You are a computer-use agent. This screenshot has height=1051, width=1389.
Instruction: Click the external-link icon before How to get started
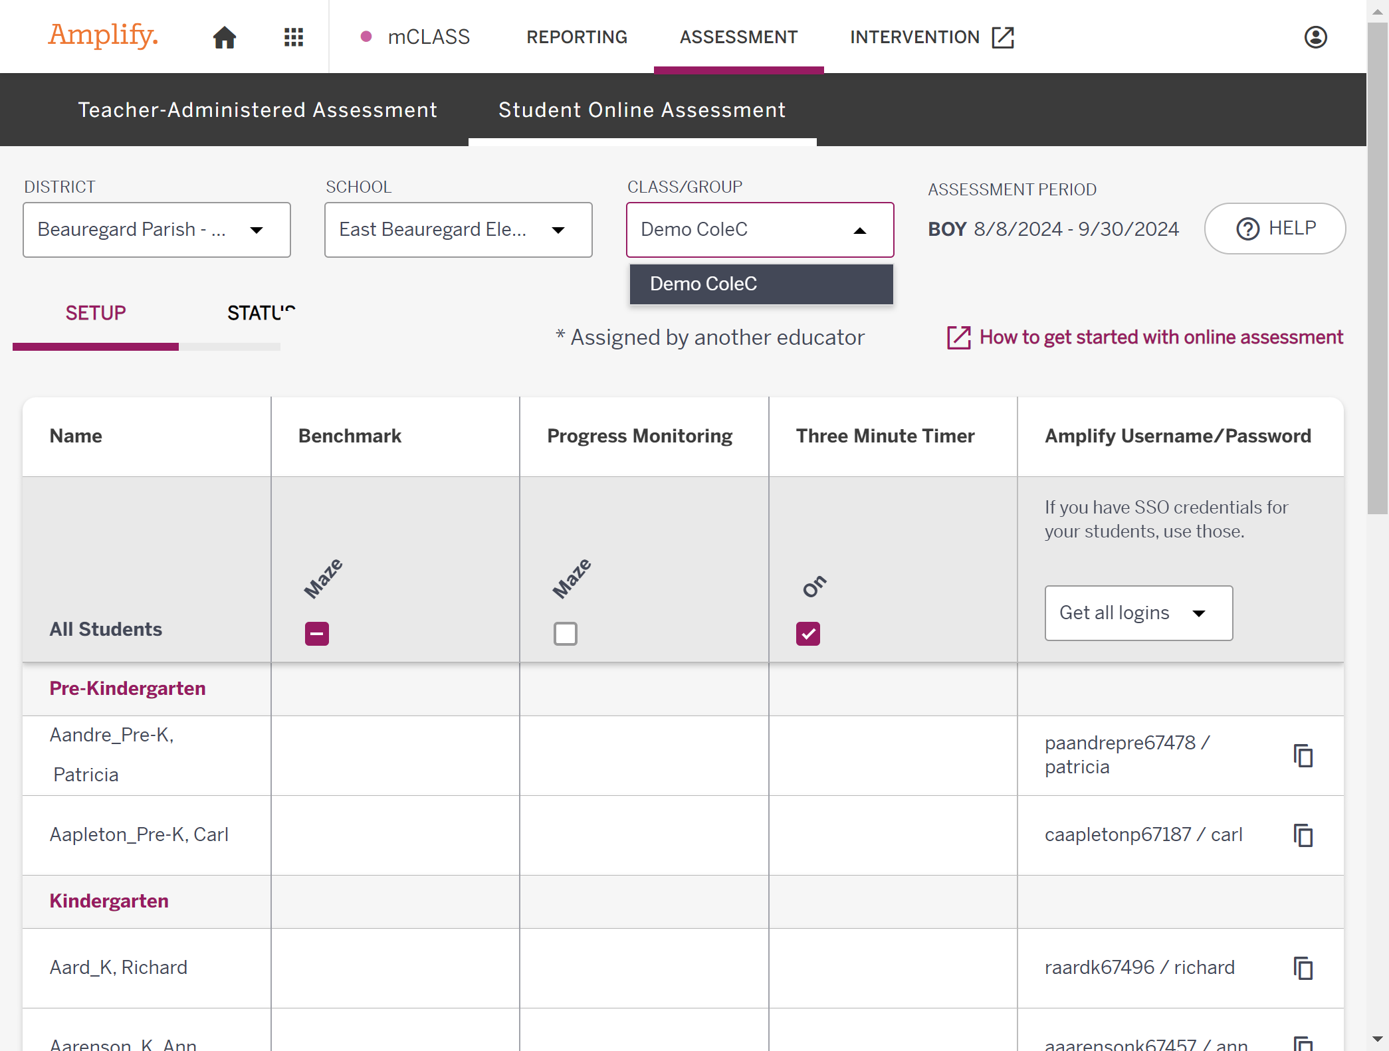pyautogui.click(x=958, y=337)
